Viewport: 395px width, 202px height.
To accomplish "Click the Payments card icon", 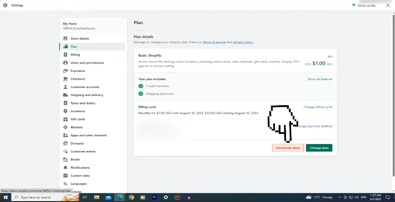I will tap(65, 71).
